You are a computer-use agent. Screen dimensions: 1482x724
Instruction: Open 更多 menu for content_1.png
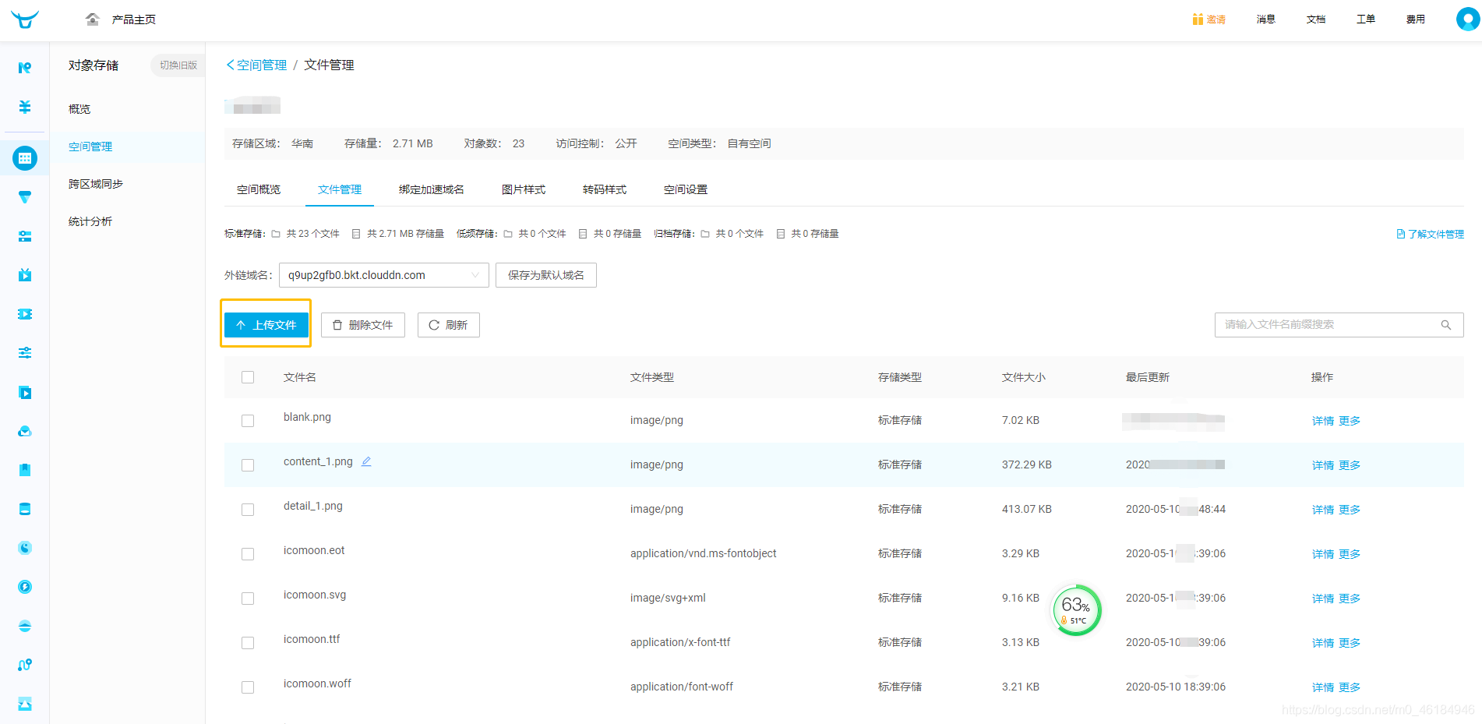[1350, 465]
